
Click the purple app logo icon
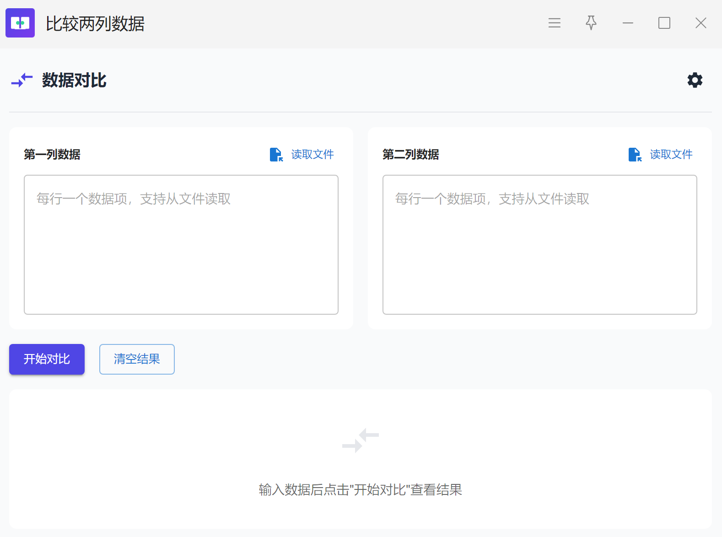coord(20,23)
